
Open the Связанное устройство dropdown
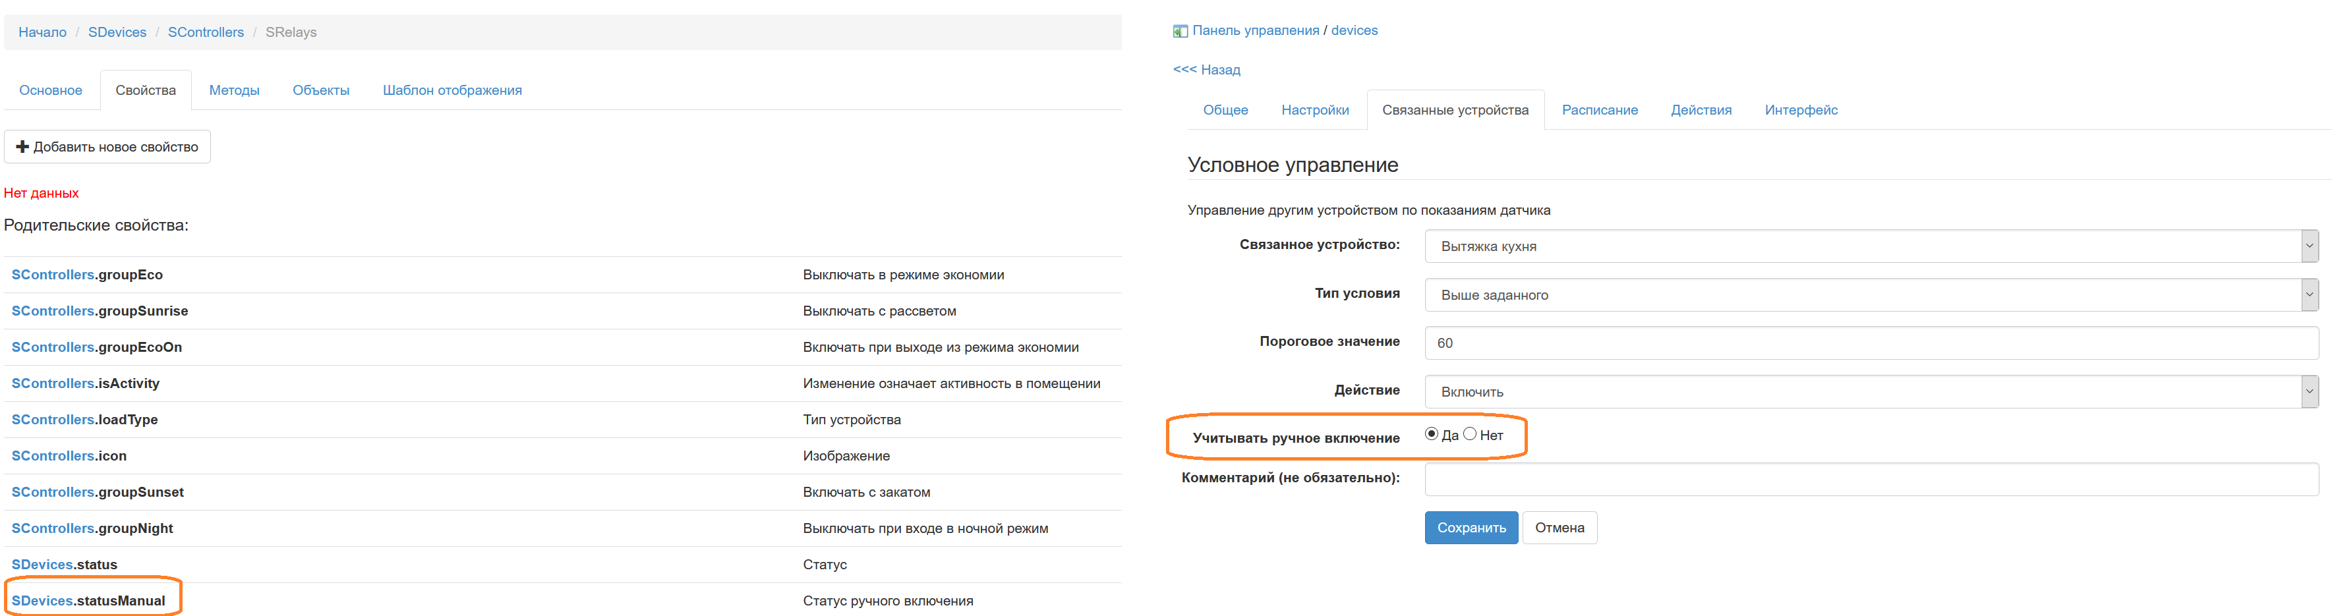click(x=1871, y=246)
